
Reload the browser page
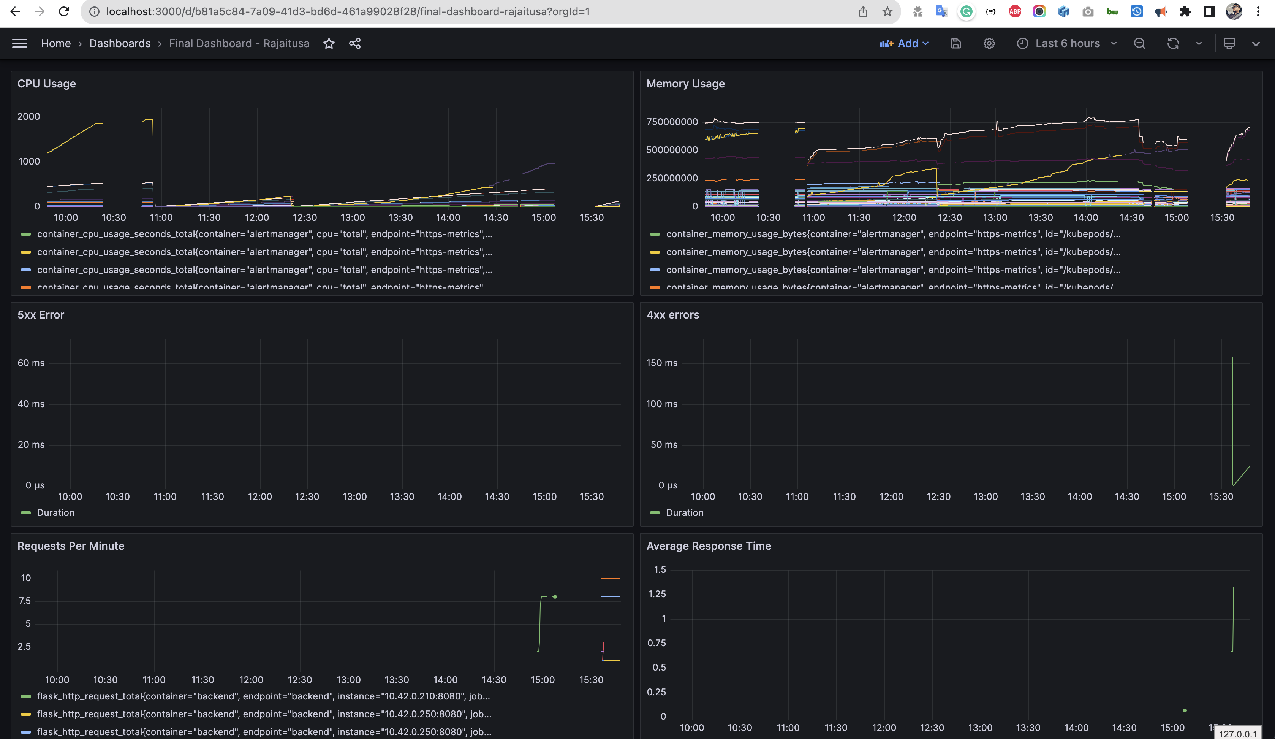64,11
